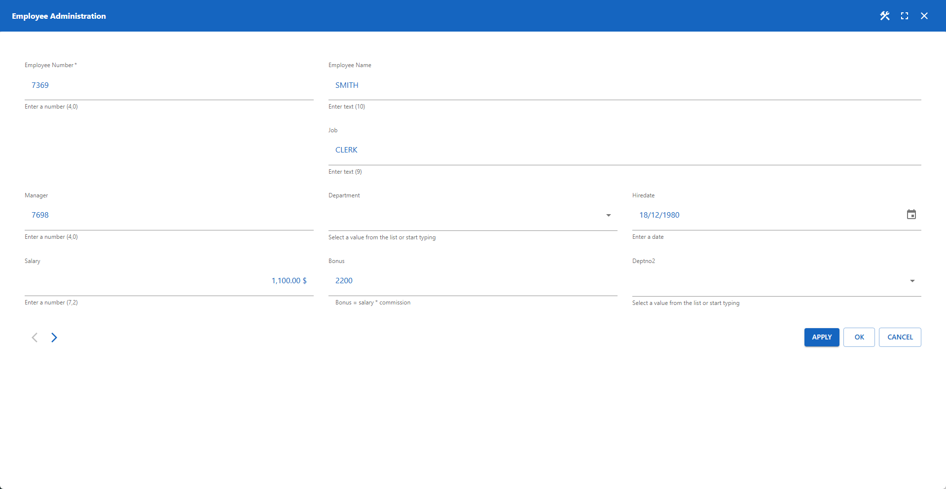Open the Hiredate calendar picker

click(x=911, y=214)
